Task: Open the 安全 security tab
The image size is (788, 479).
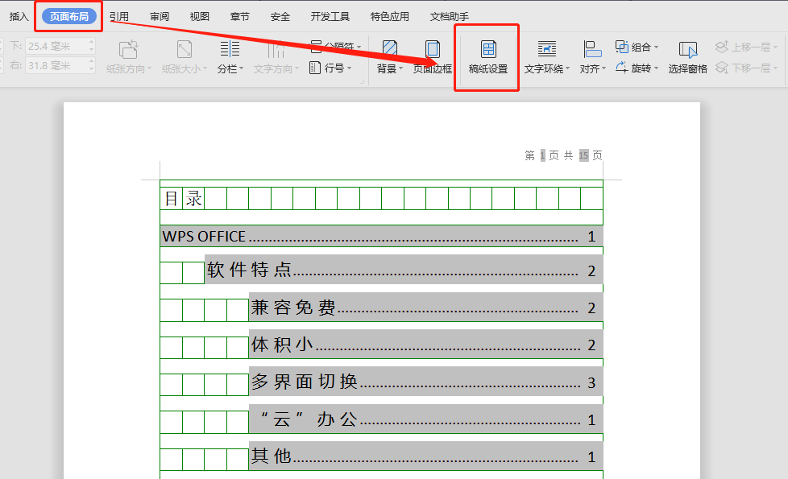Action: (x=280, y=17)
